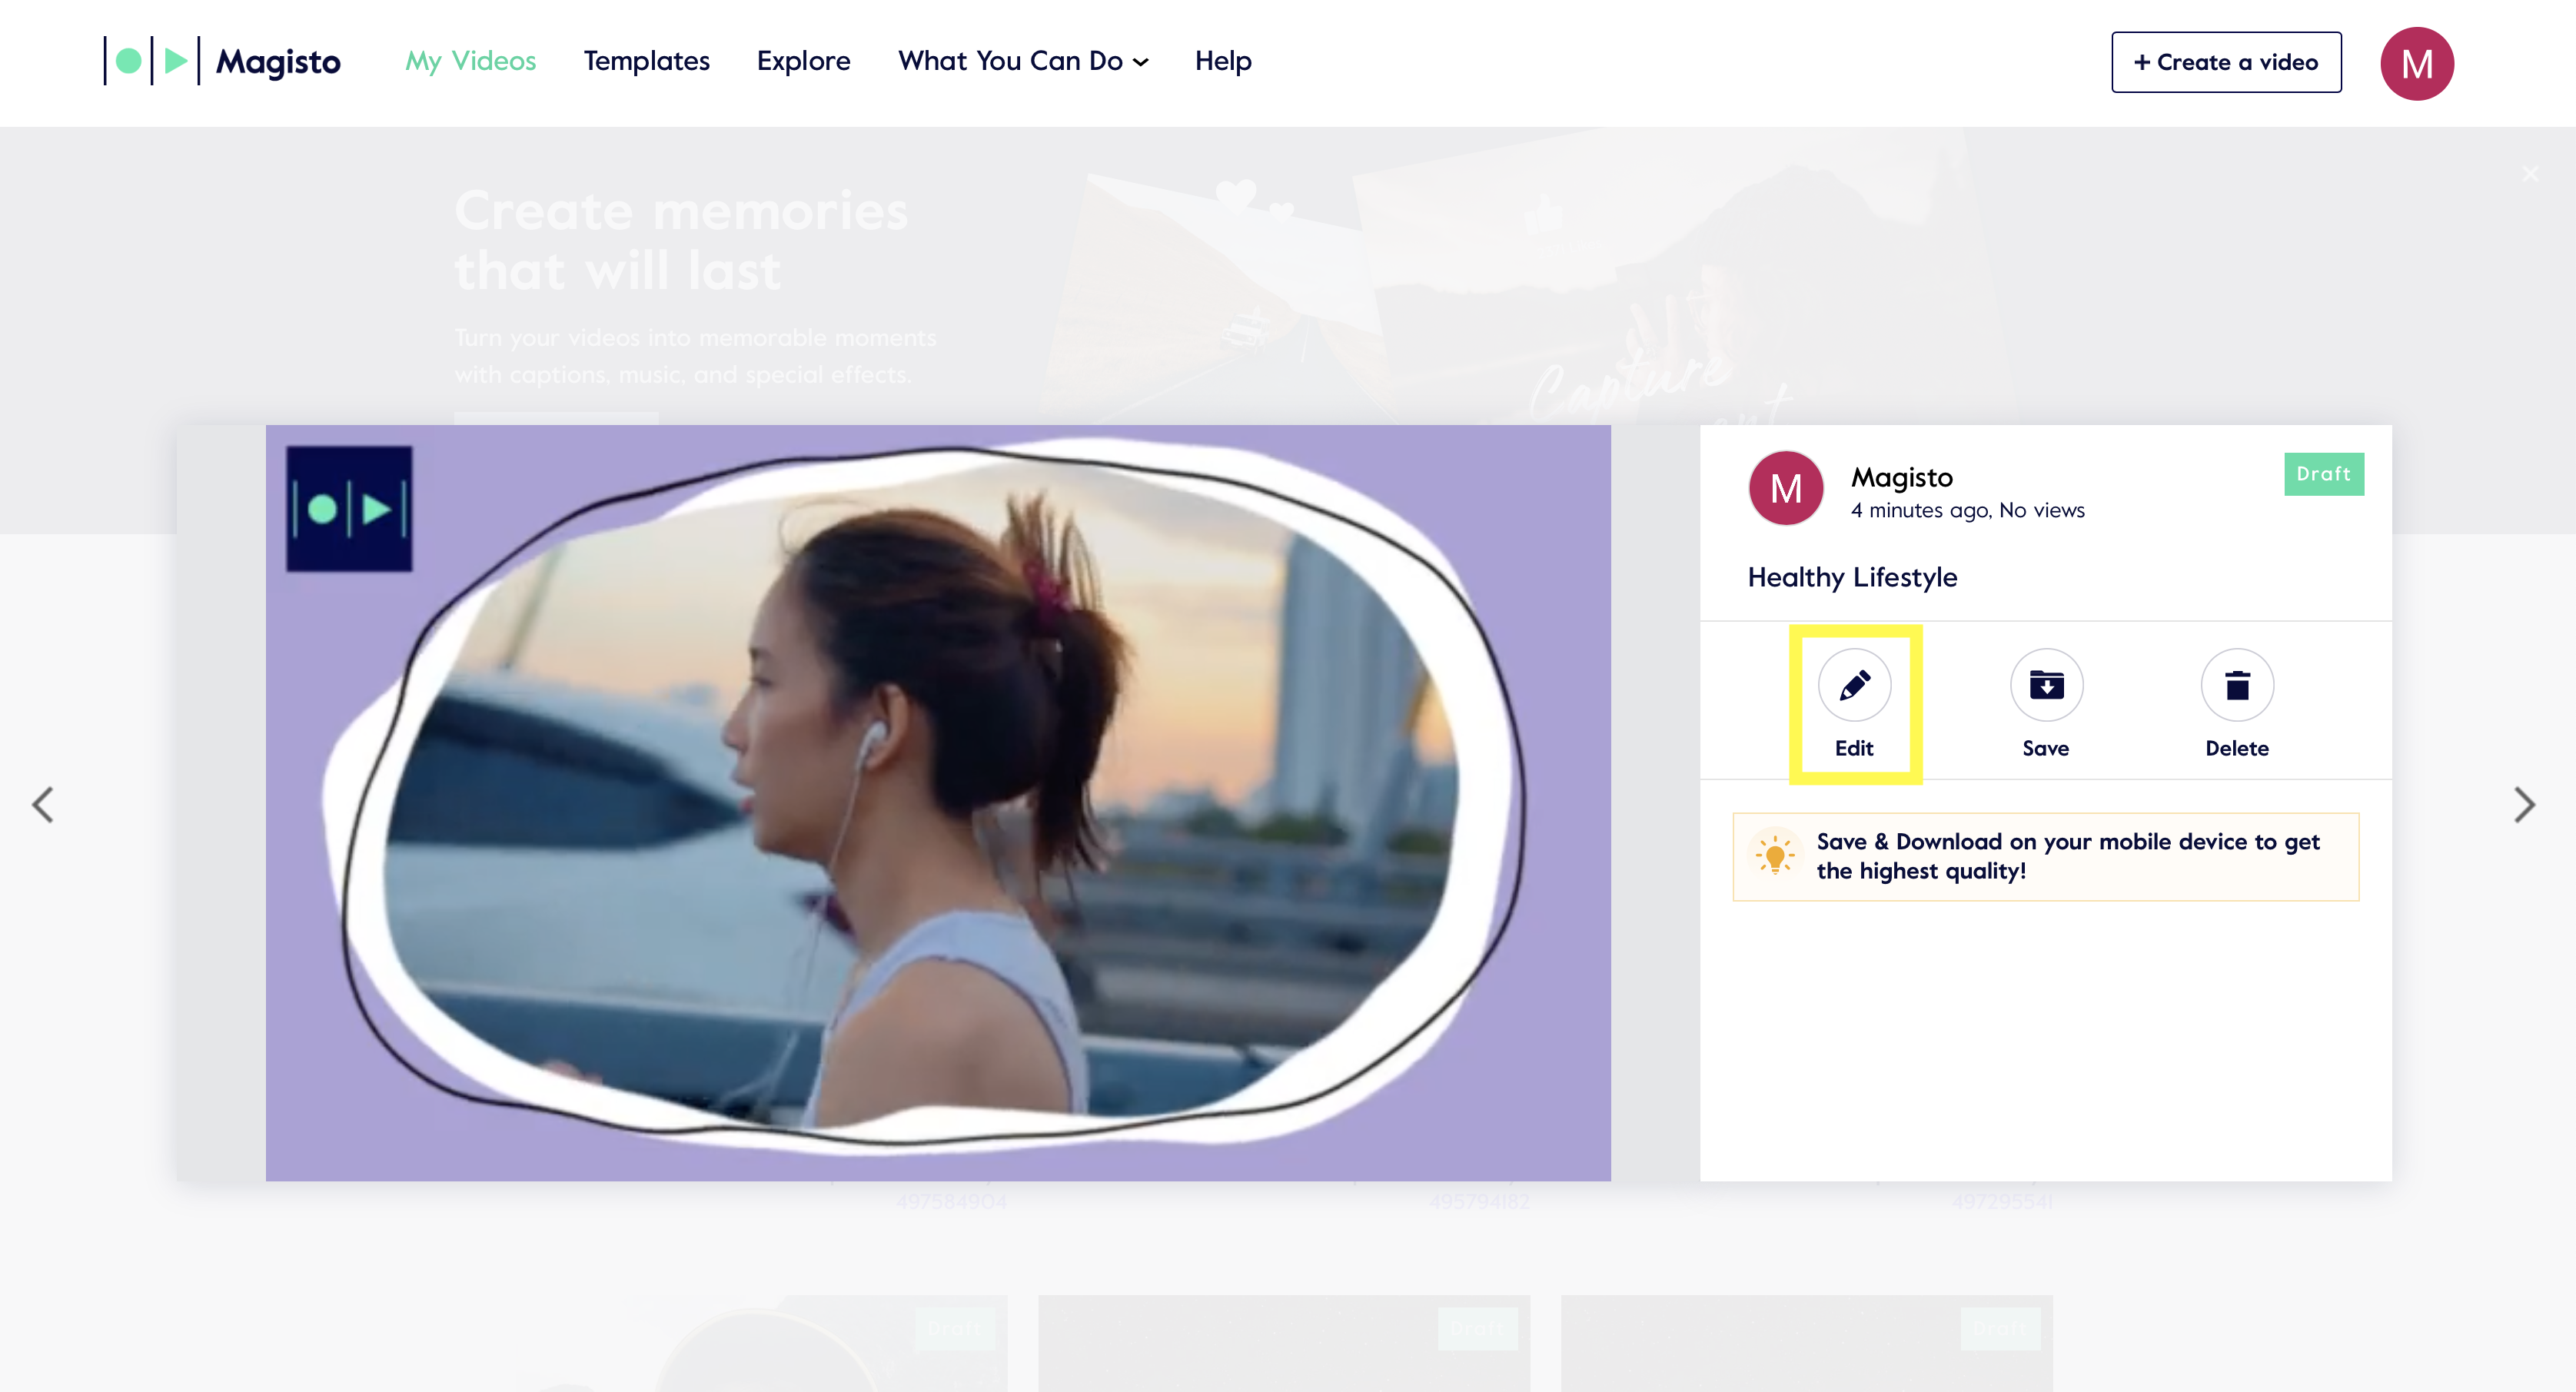Click the Create a video button
Image resolution: width=2576 pixels, height=1392 pixels.
pos(2226,62)
